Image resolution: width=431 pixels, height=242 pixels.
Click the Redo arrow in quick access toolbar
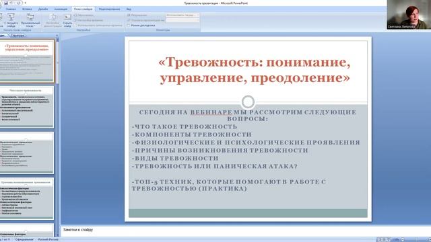coord(19,3)
